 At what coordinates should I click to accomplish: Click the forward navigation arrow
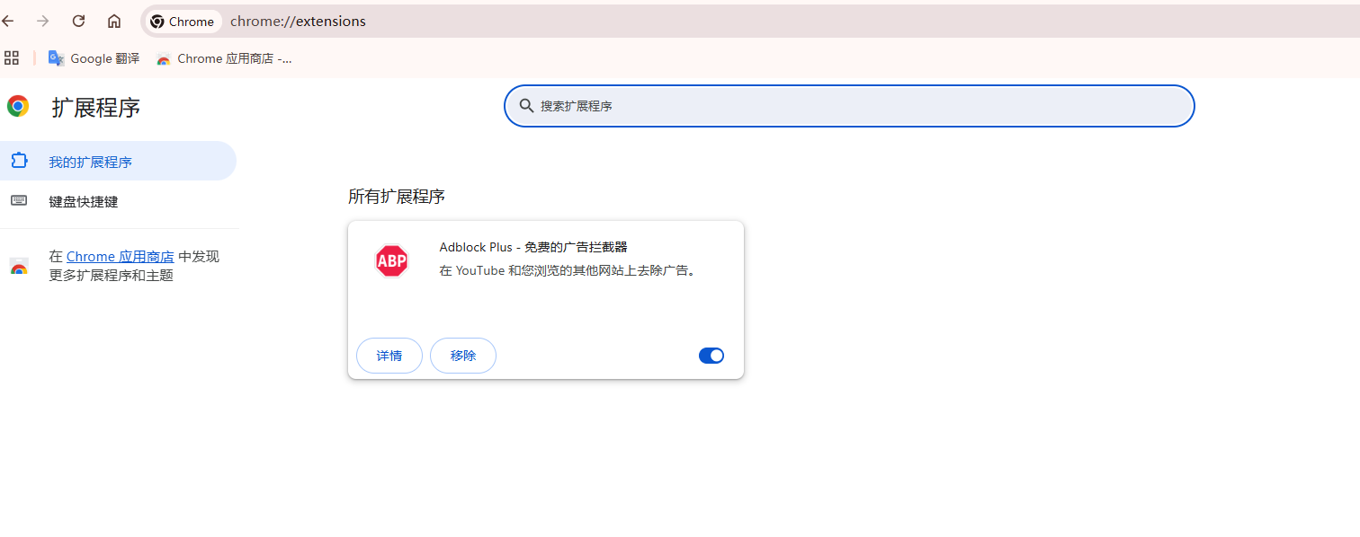[x=43, y=21]
